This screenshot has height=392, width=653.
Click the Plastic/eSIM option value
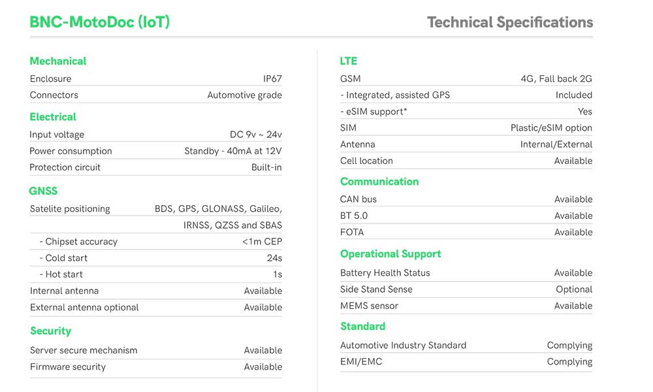tap(551, 128)
